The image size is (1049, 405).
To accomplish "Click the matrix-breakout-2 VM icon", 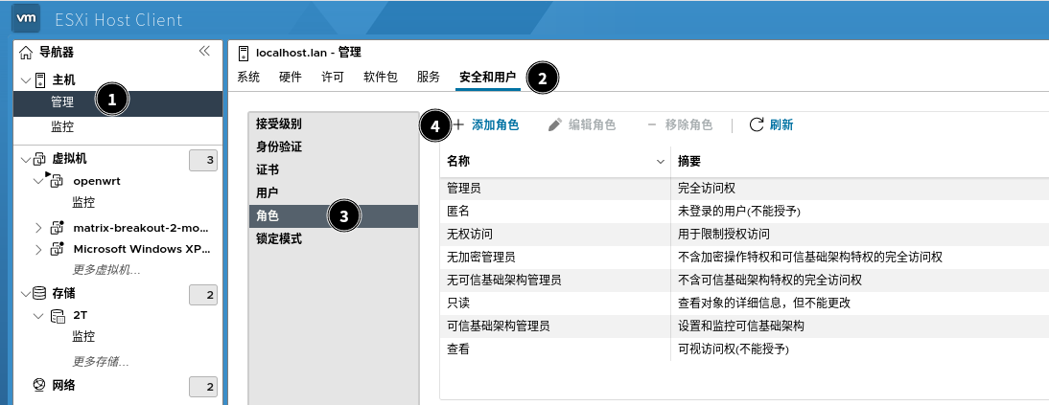I will [58, 227].
